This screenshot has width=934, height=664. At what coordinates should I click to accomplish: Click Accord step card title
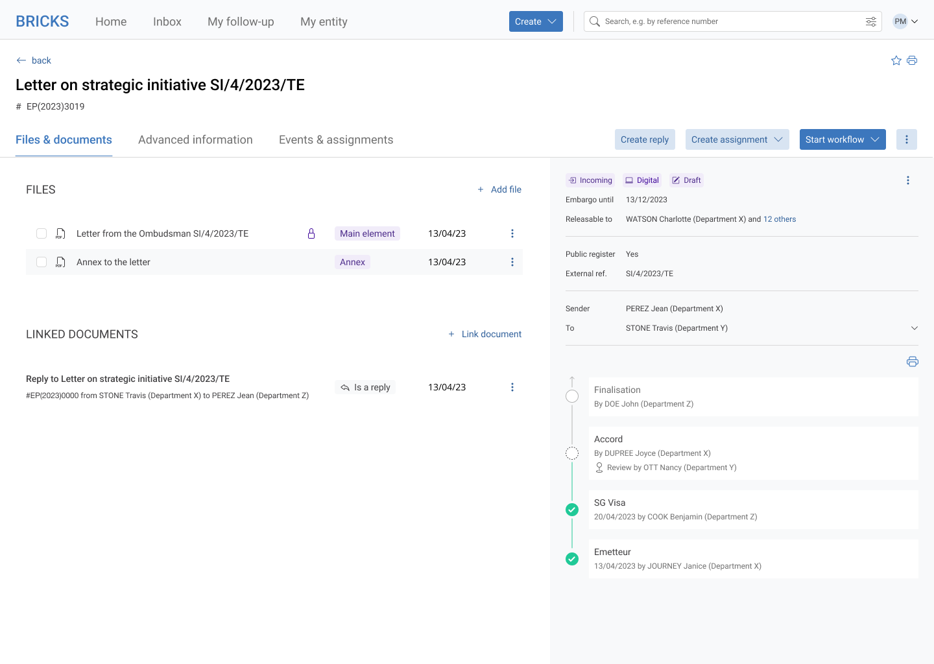(x=608, y=439)
